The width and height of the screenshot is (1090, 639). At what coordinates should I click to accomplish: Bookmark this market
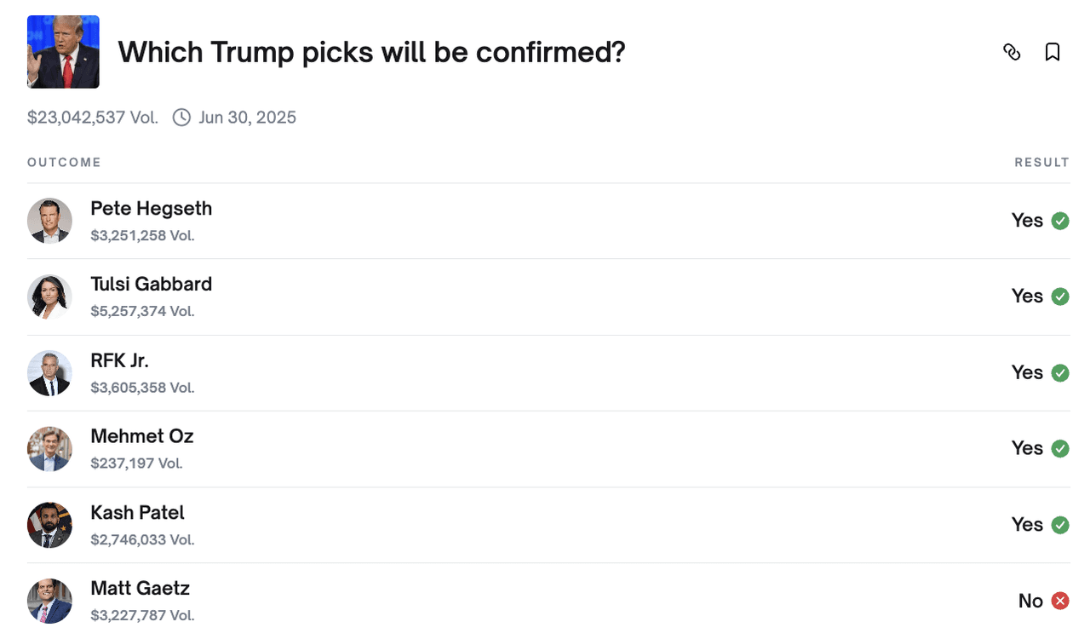point(1053,52)
